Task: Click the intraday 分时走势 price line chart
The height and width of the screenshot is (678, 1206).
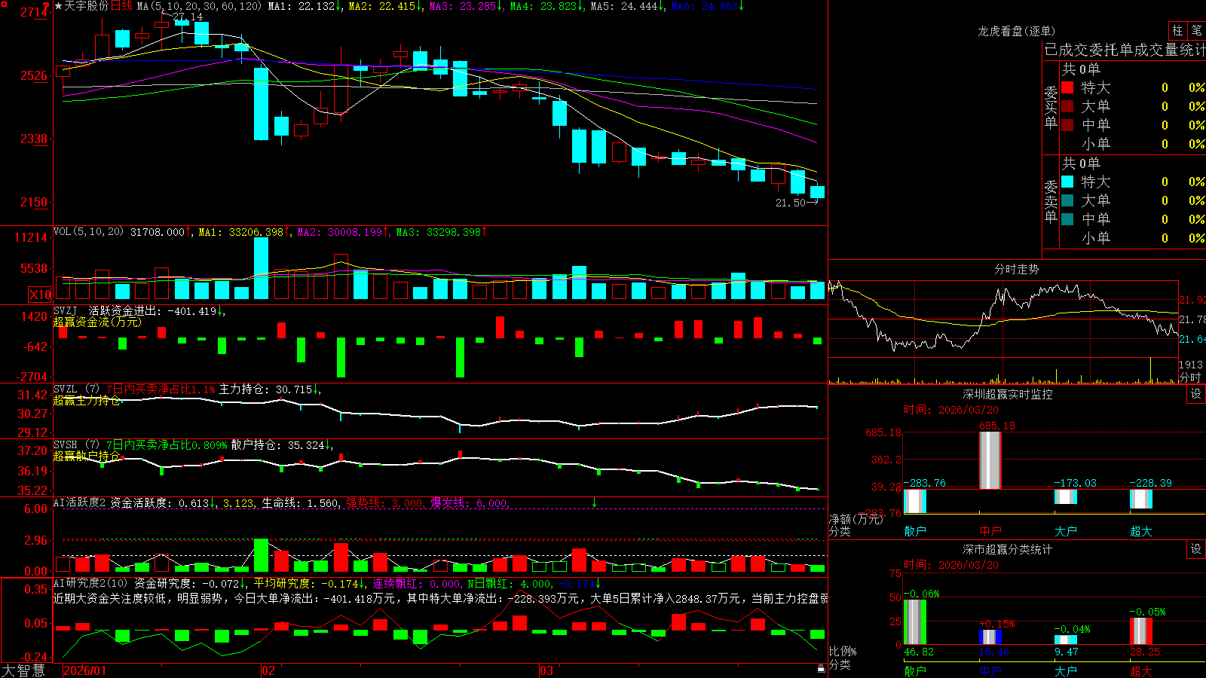Action: point(1003,319)
